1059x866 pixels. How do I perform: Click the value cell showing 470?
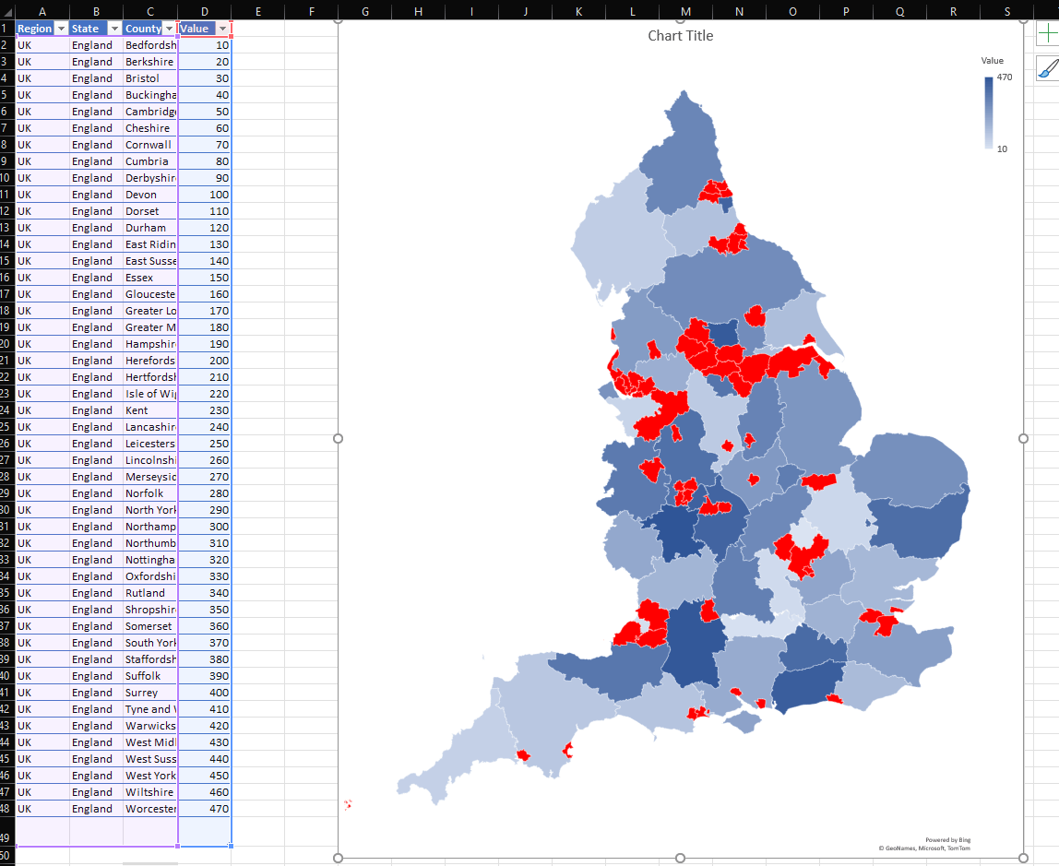click(x=205, y=809)
